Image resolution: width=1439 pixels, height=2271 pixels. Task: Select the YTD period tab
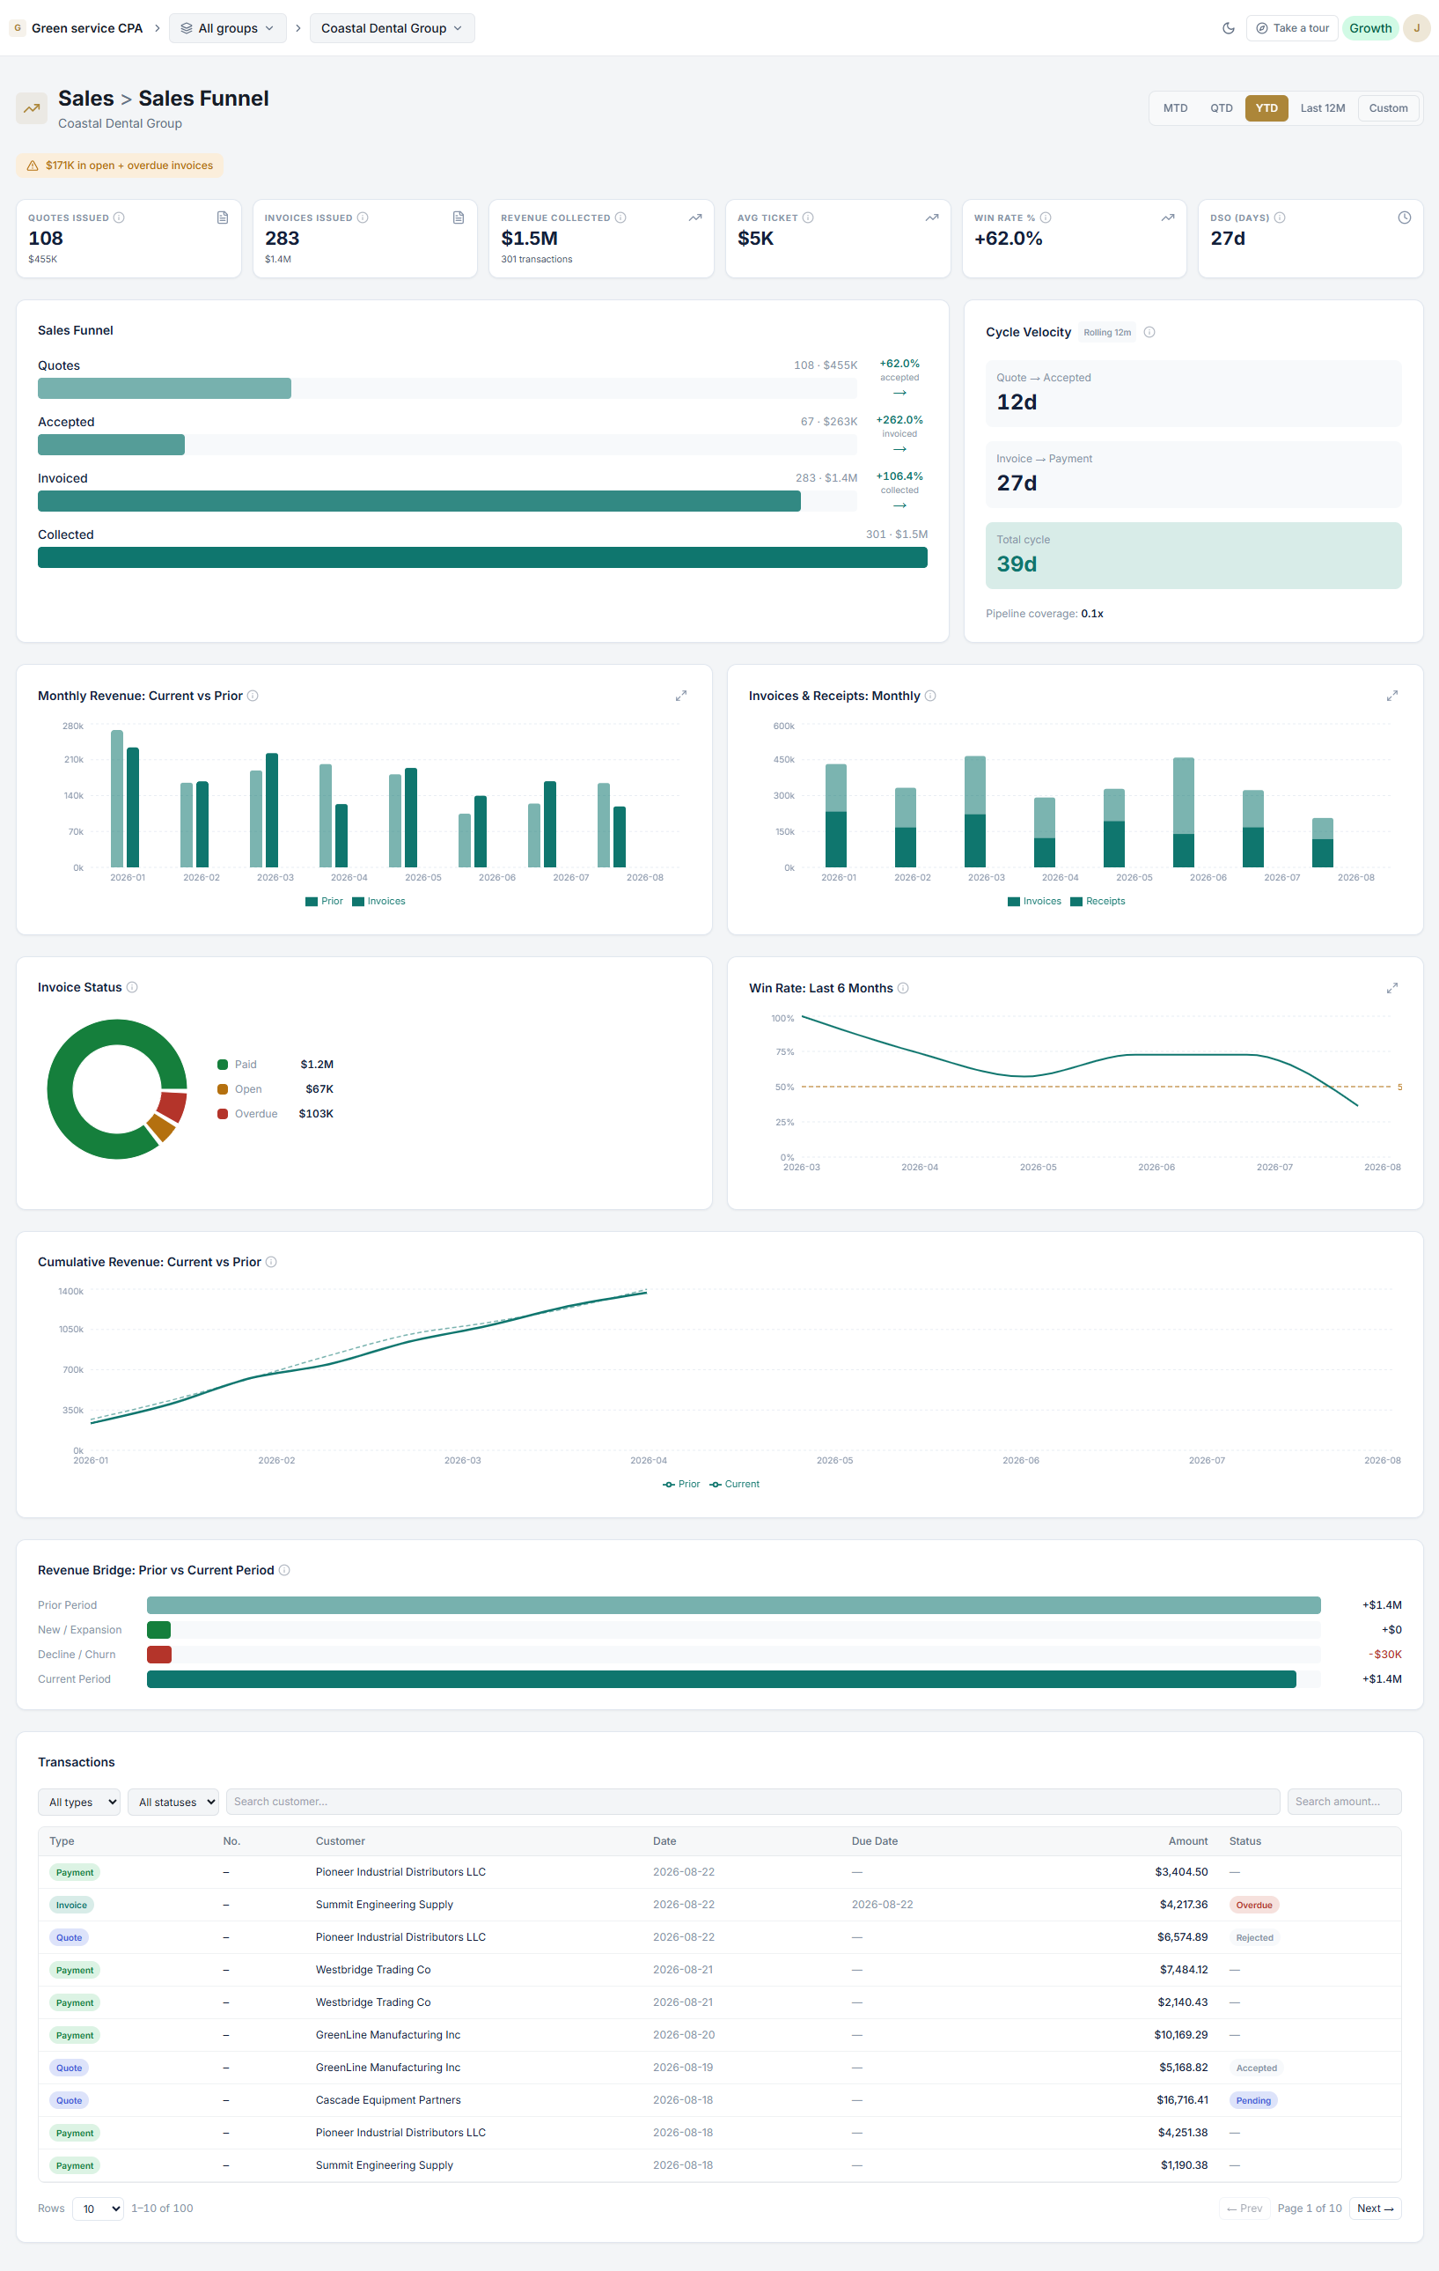pos(1266,108)
